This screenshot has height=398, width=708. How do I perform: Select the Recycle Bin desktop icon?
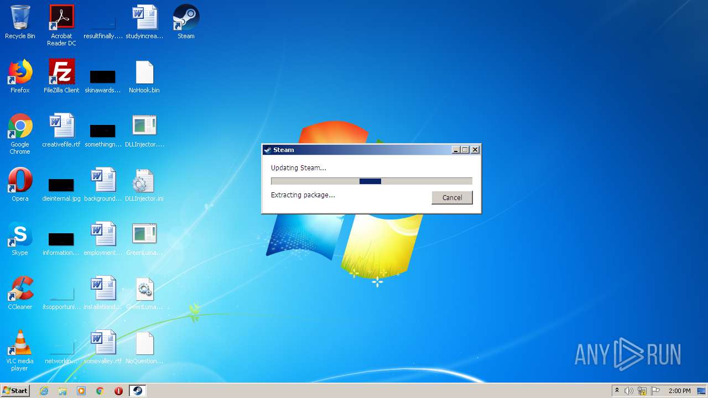(x=20, y=22)
